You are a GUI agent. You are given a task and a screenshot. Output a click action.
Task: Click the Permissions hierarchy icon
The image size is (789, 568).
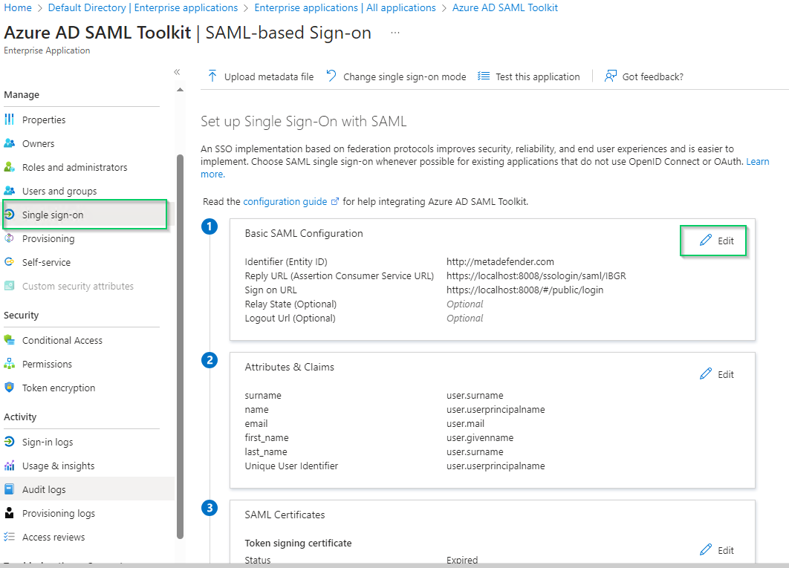(x=9, y=363)
